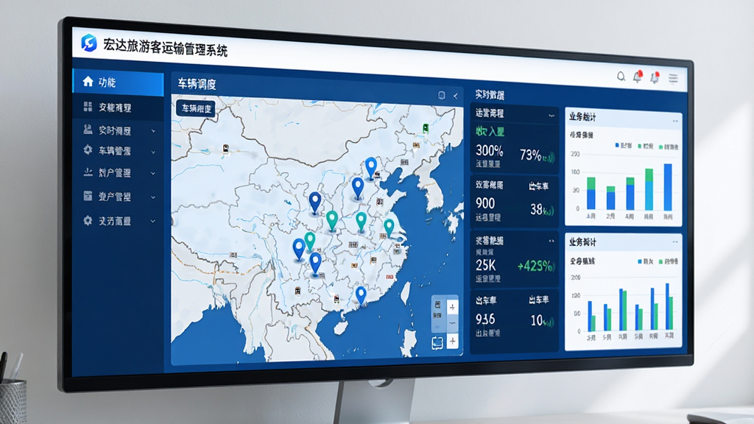Open search with the magnifier icon
Viewport: 754px width, 424px height.
(621, 77)
